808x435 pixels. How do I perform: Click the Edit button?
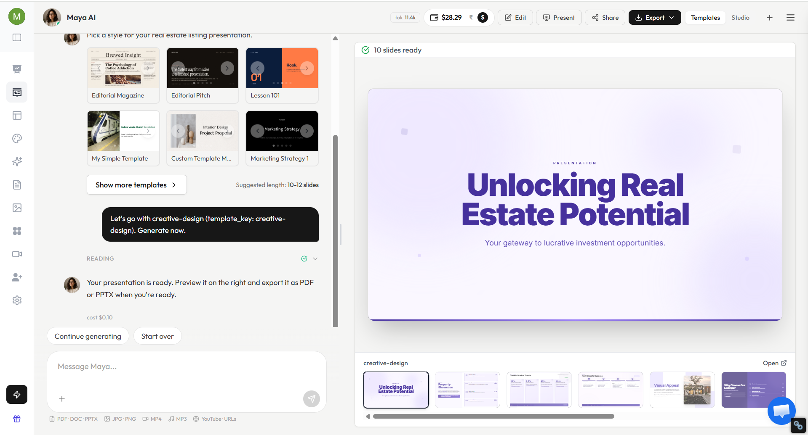click(515, 18)
